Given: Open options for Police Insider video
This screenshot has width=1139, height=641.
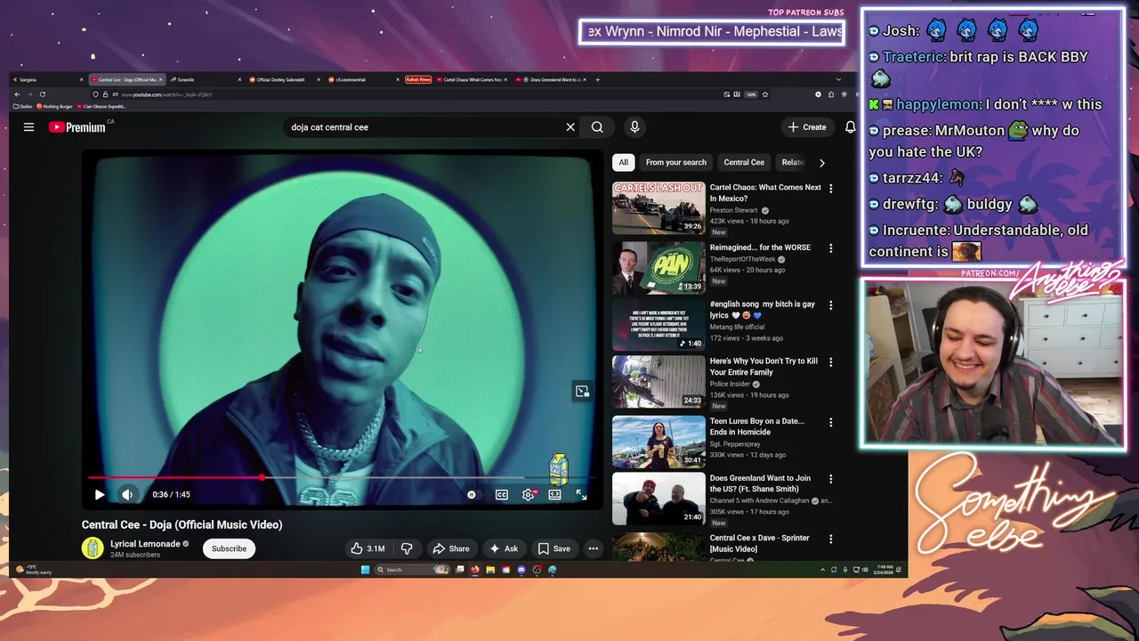Looking at the screenshot, I should click(830, 362).
